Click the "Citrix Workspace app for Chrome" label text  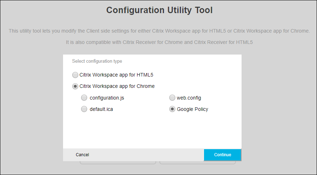117,86
